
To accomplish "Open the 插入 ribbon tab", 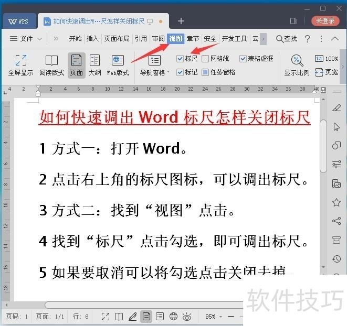I will coord(92,39).
